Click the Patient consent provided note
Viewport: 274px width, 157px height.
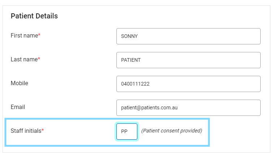point(172,131)
